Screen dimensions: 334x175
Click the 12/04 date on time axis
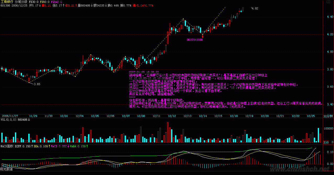point(79,116)
